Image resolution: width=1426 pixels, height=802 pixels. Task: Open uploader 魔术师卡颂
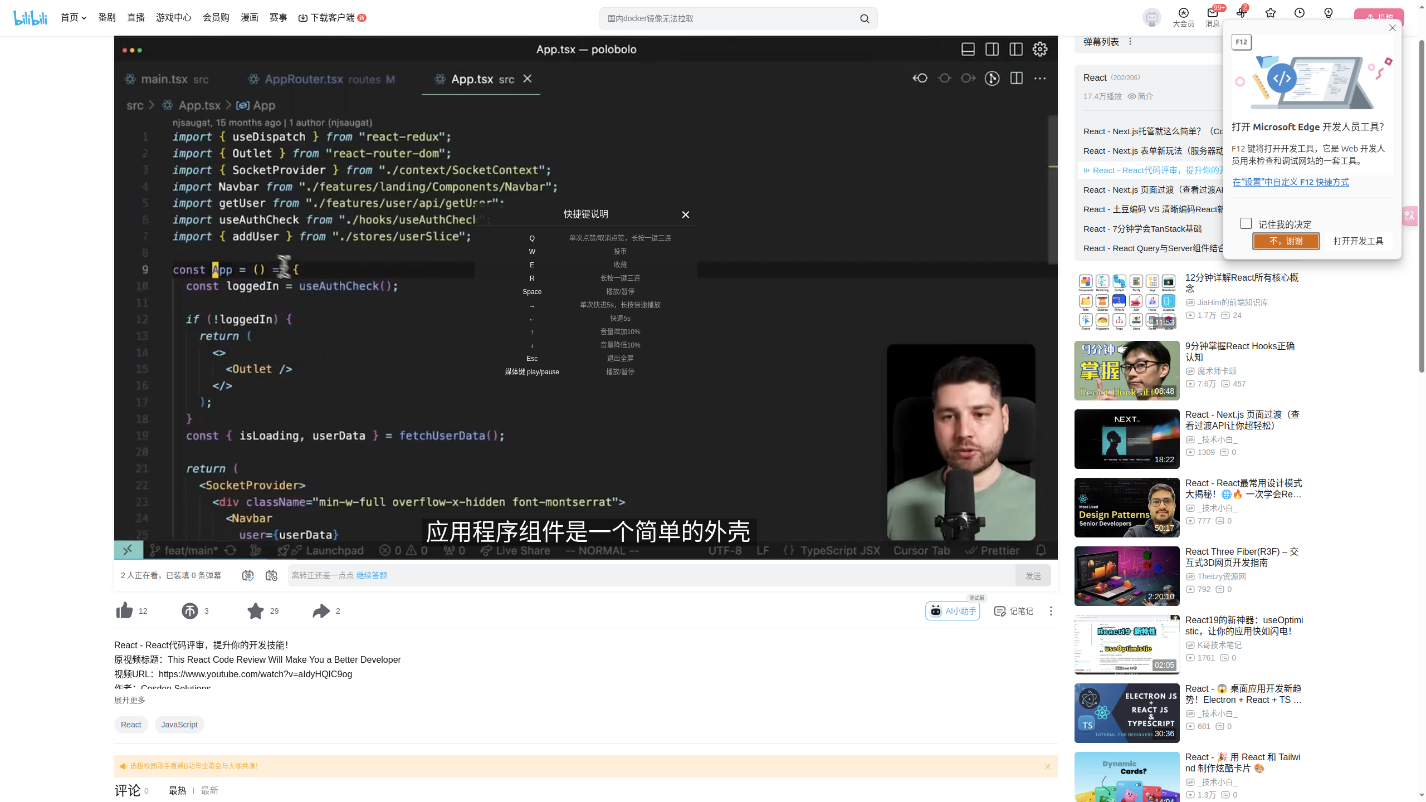1217,371
